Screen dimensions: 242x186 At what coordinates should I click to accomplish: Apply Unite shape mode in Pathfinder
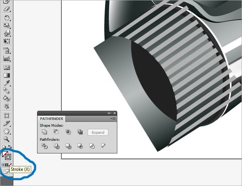[44, 132]
